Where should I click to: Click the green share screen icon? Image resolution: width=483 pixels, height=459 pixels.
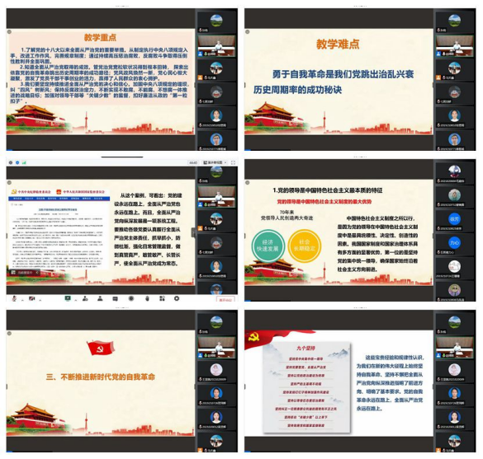tap(68, 298)
